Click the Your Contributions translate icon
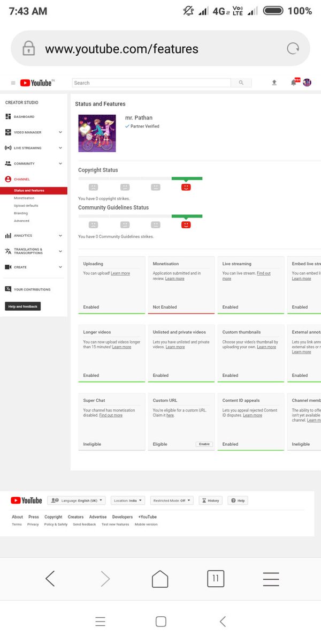 [x=8, y=289]
